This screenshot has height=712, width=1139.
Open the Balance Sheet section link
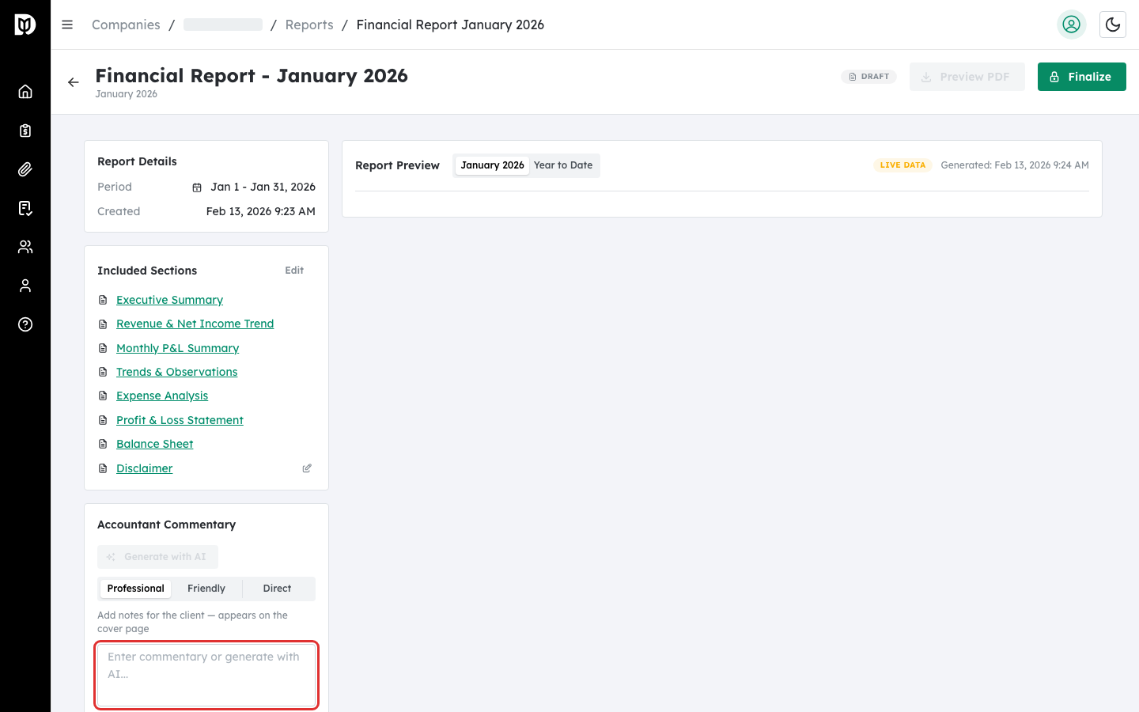click(x=154, y=444)
